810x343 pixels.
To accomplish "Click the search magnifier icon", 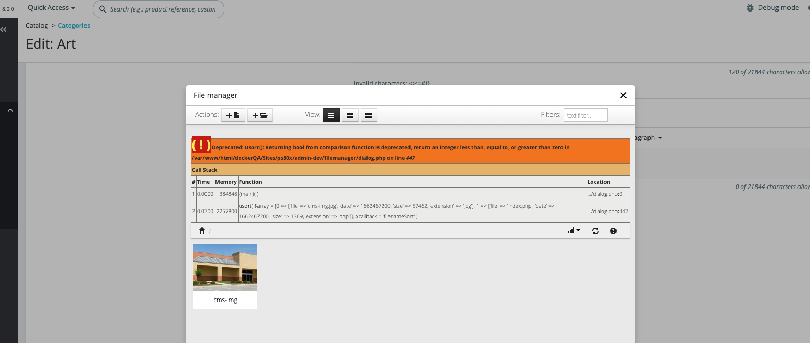I will [x=103, y=9].
